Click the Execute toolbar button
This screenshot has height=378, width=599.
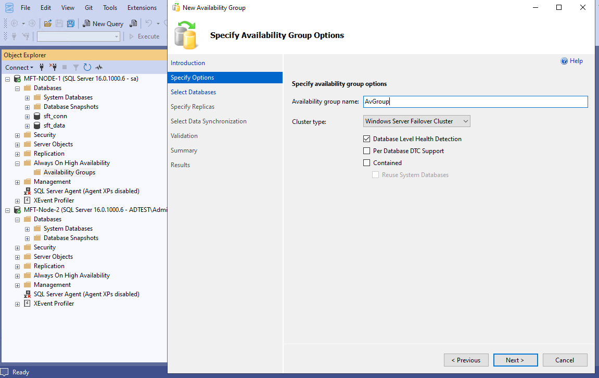(144, 36)
